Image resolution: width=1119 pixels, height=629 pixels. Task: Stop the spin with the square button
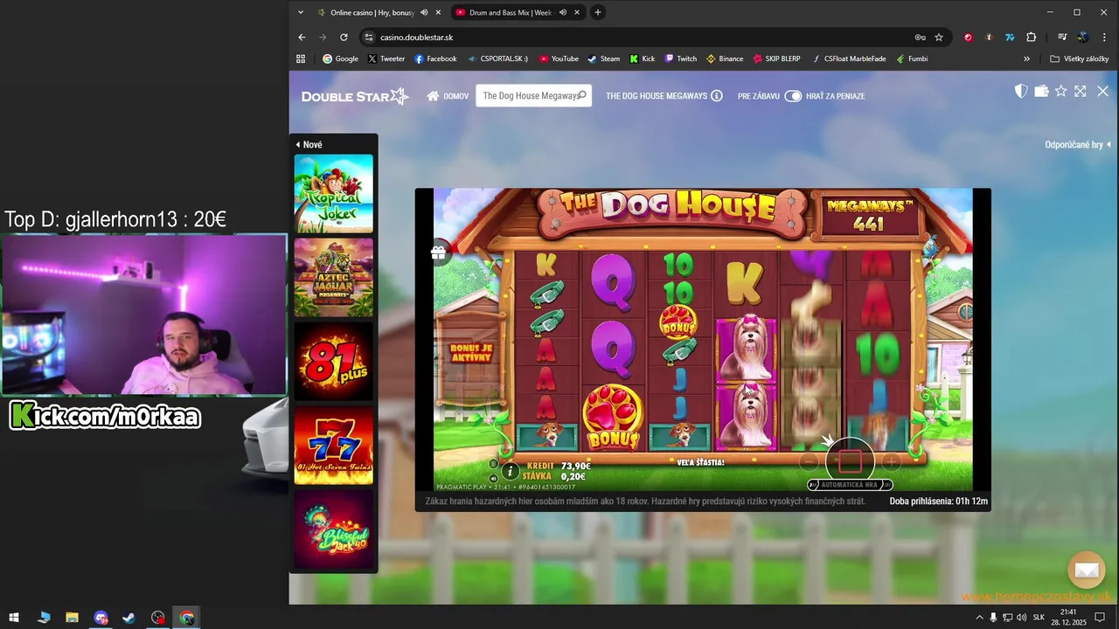point(850,461)
